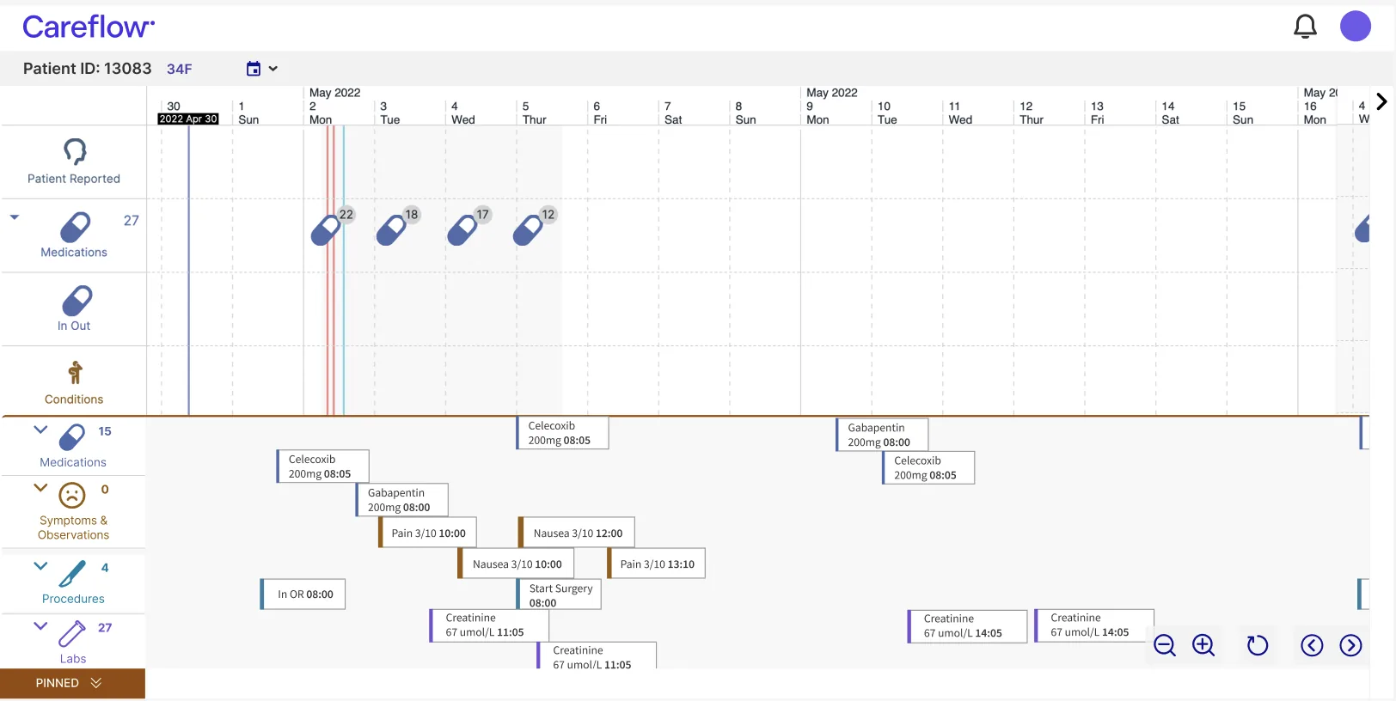Toggle the PINNED panel button

pyautogui.click(x=72, y=683)
